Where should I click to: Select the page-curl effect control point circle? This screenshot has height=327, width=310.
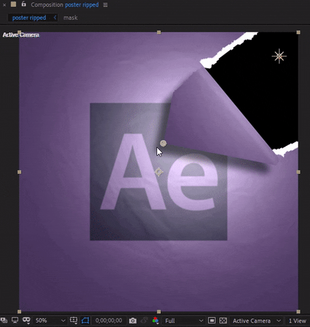pos(164,143)
